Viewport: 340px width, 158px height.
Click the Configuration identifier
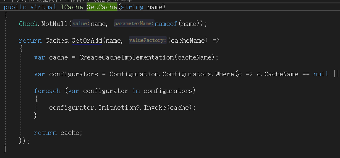coord(135,74)
